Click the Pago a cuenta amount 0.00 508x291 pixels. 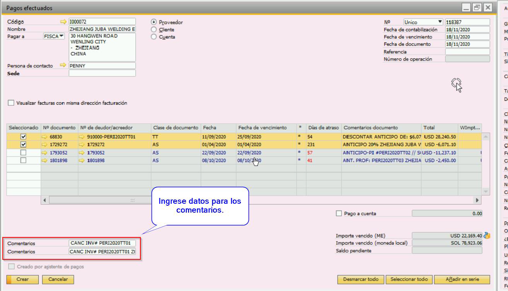click(x=447, y=213)
